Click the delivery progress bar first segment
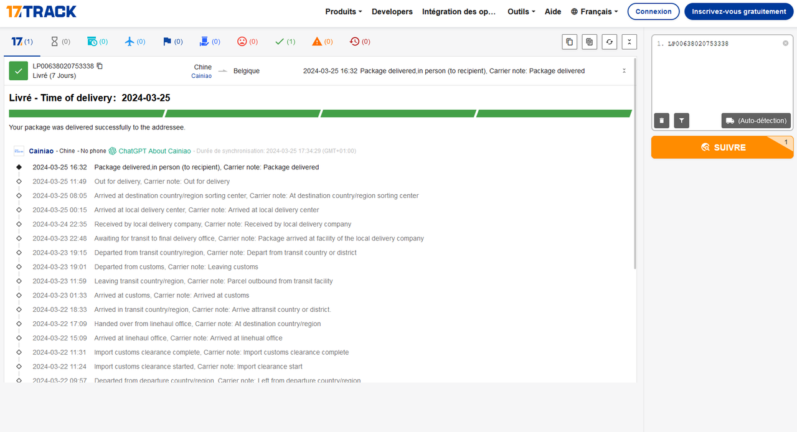 [x=87, y=113]
